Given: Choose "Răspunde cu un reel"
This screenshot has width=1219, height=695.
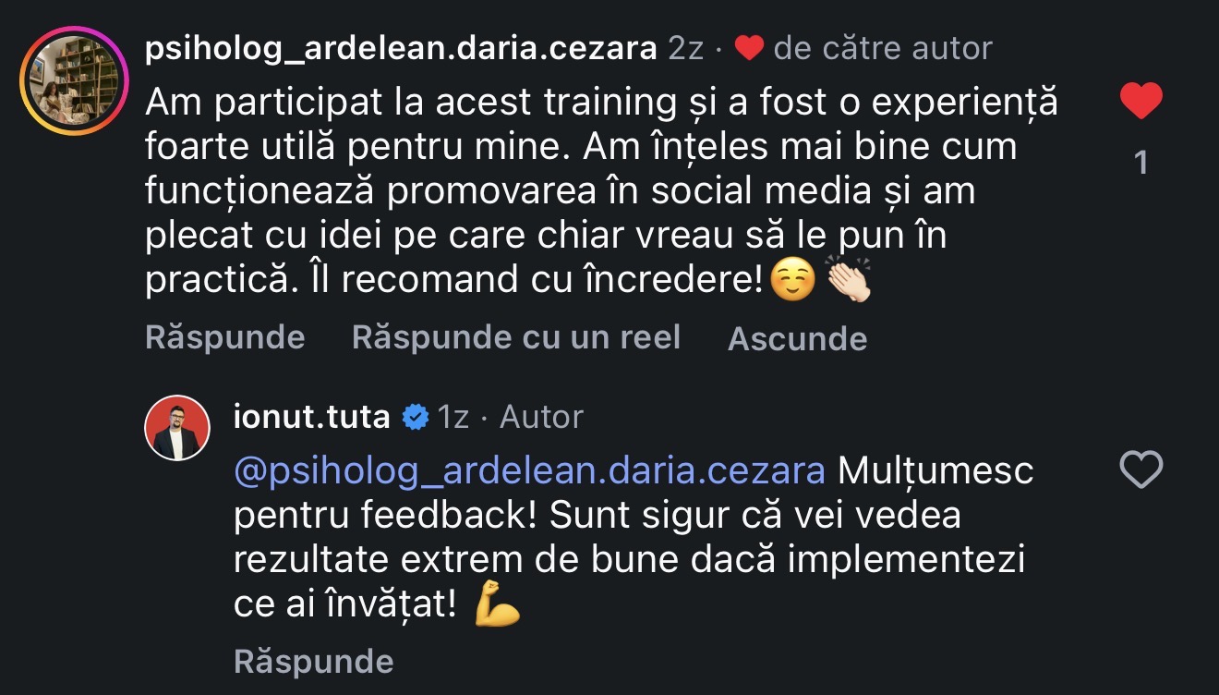Looking at the screenshot, I should click(x=516, y=337).
